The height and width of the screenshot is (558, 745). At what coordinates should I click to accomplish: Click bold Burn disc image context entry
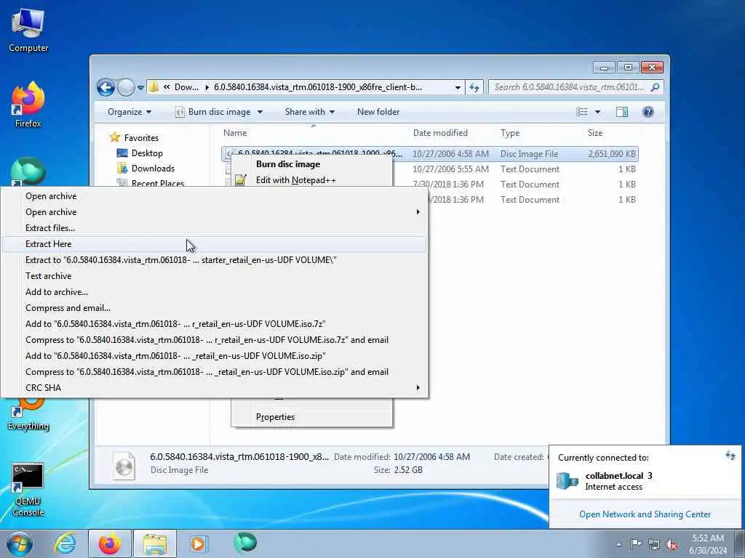click(311, 164)
